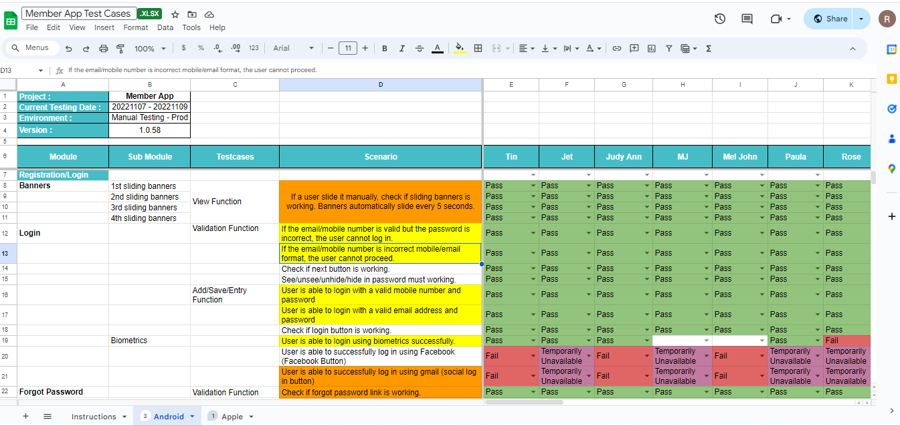Open Contacts in side panel
This screenshot has width=900, height=426.
pyautogui.click(x=891, y=139)
